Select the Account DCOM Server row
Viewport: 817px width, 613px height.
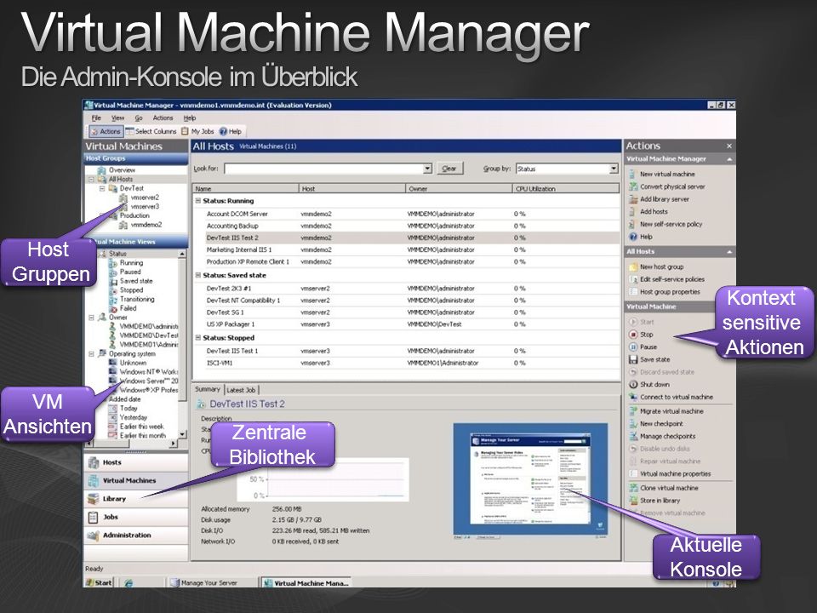point(406,214)
